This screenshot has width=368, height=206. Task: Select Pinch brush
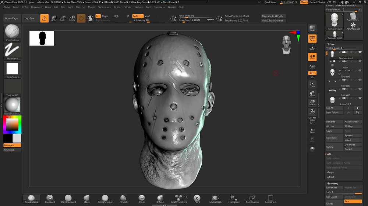[142, 199]
